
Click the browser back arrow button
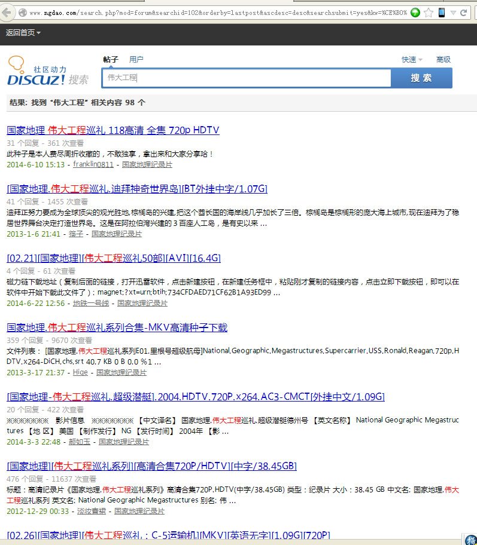(x=6, y=13)
